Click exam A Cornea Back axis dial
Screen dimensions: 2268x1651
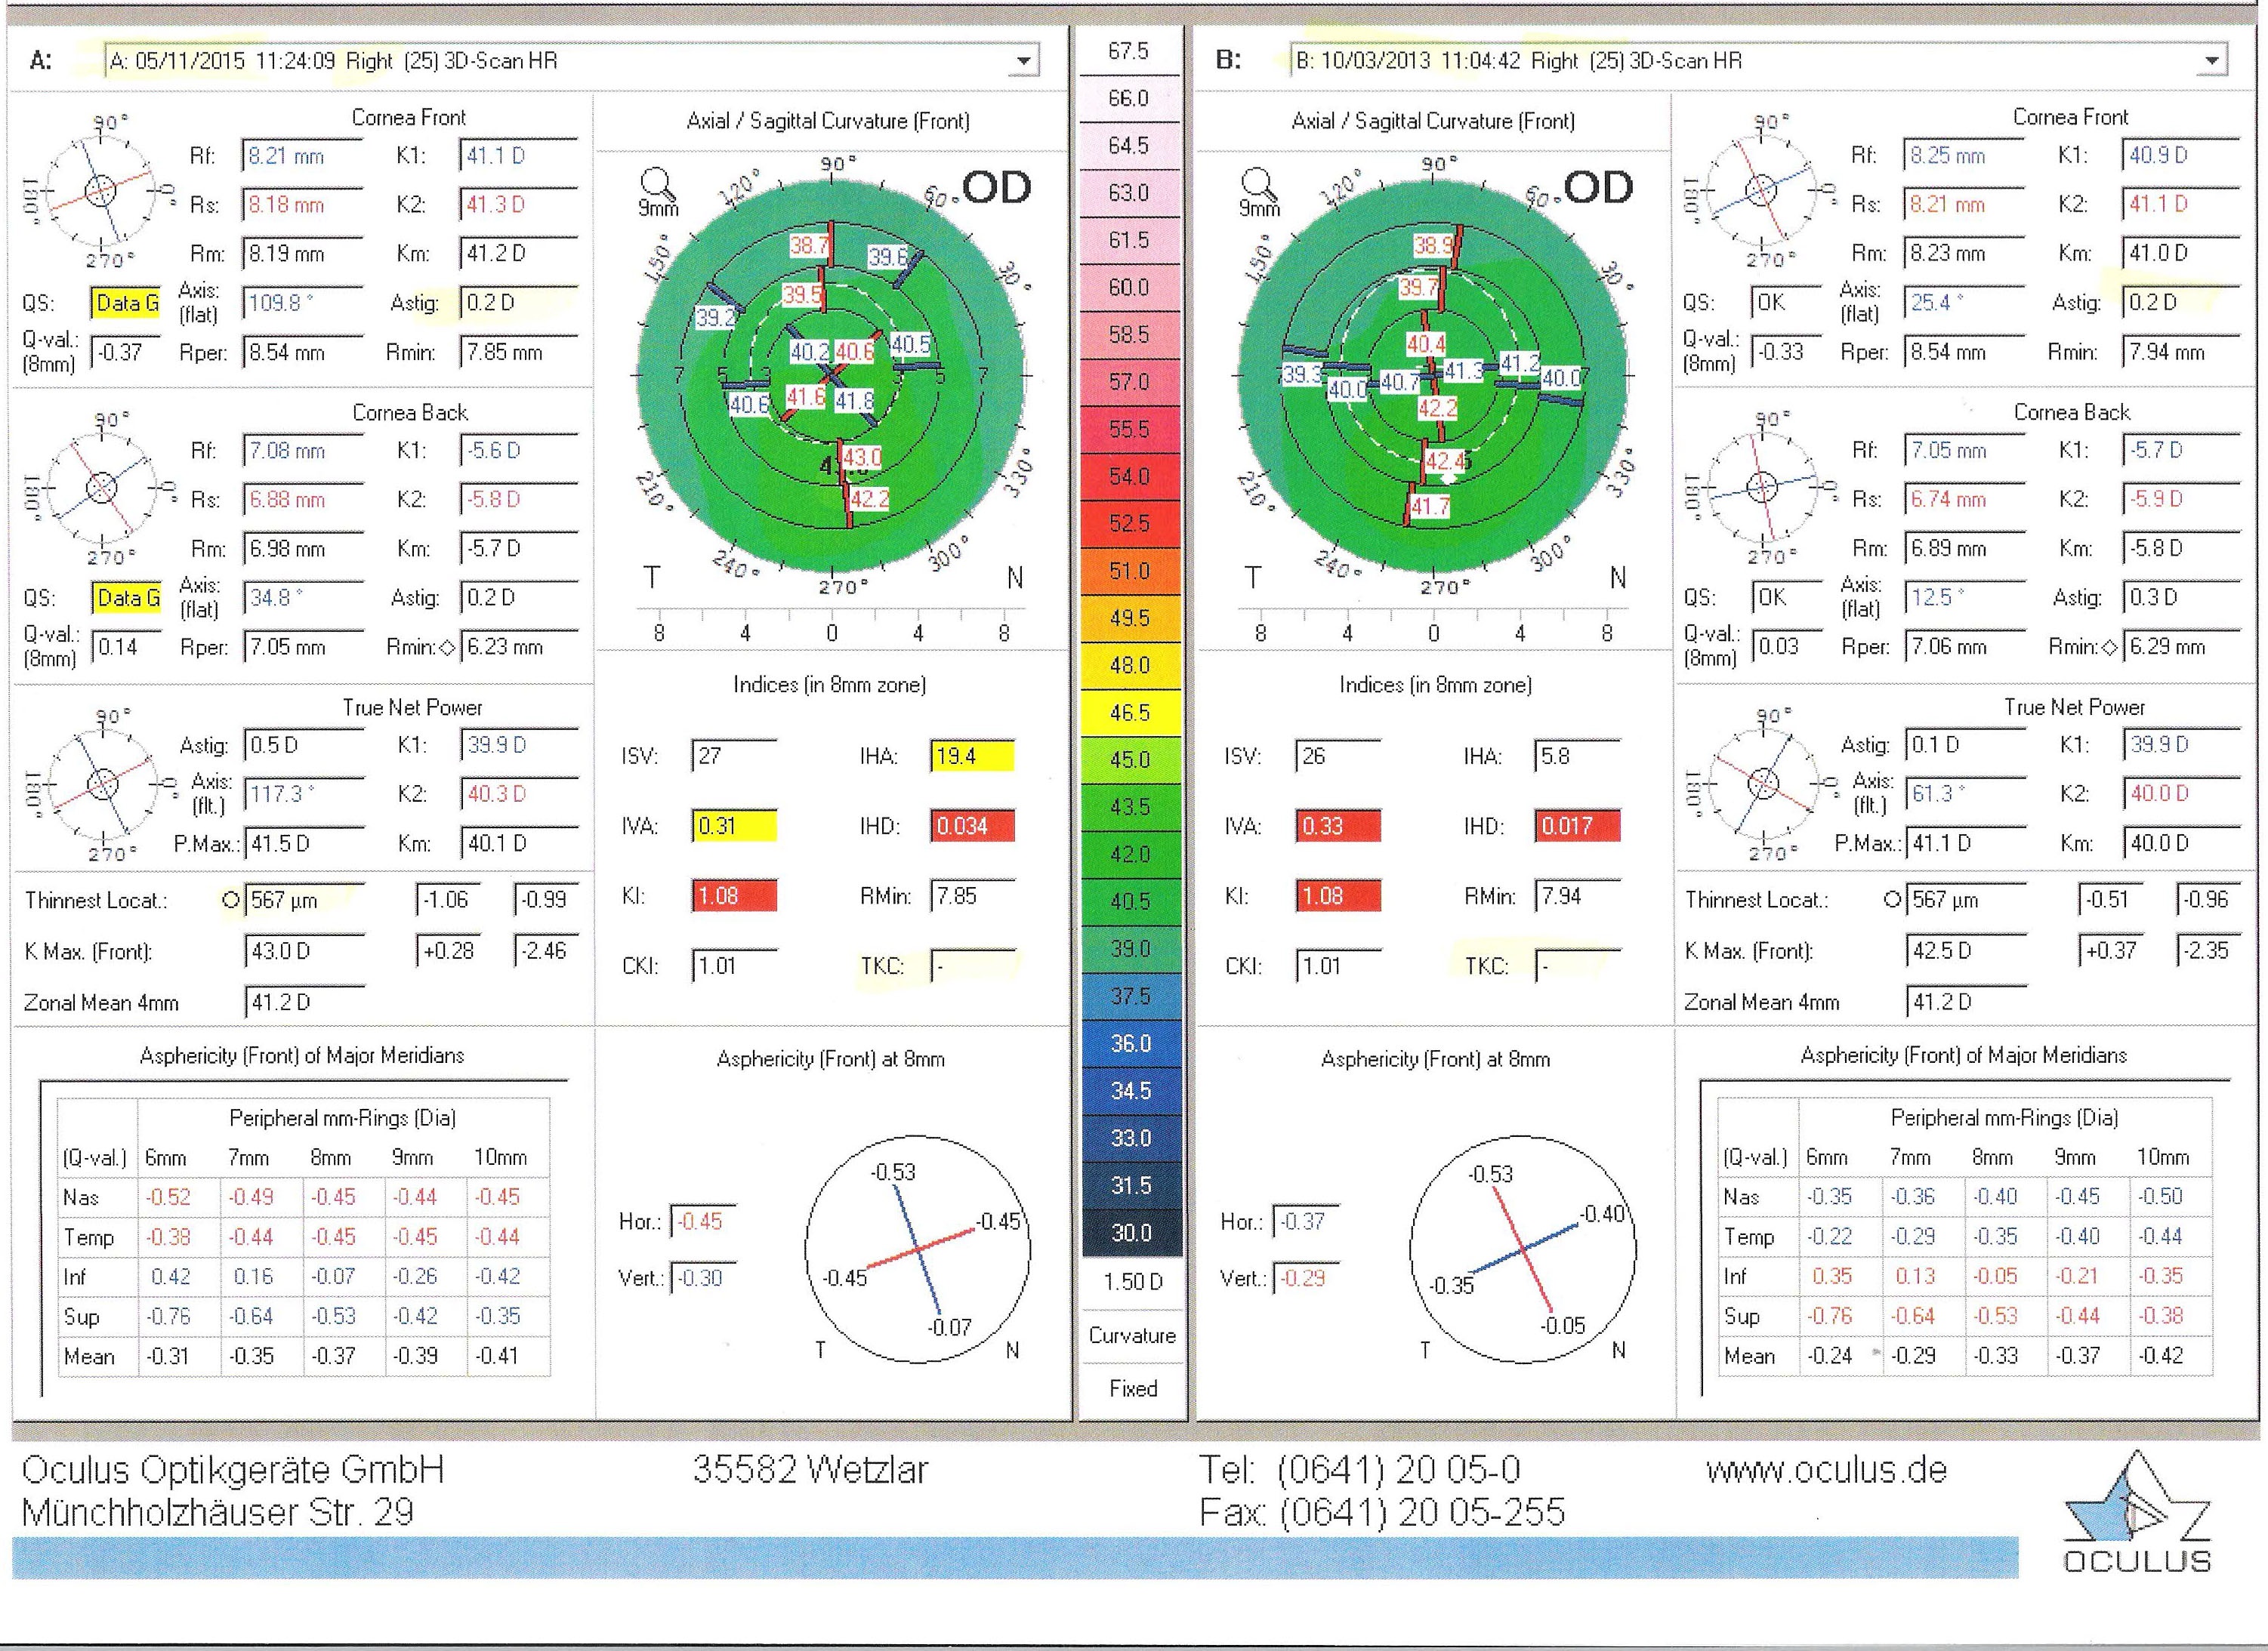102,487
